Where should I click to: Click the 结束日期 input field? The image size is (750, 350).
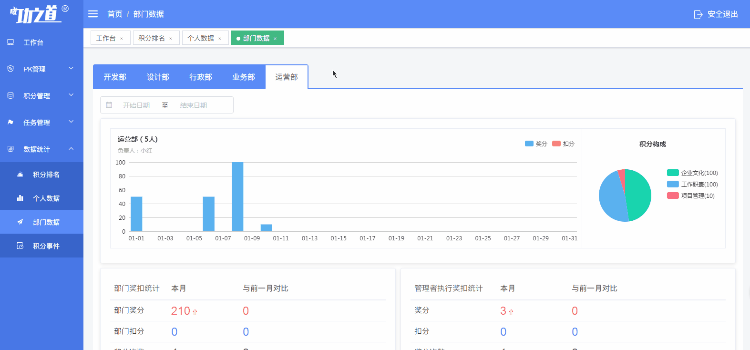pyautogui.click(x=194, y=105)
